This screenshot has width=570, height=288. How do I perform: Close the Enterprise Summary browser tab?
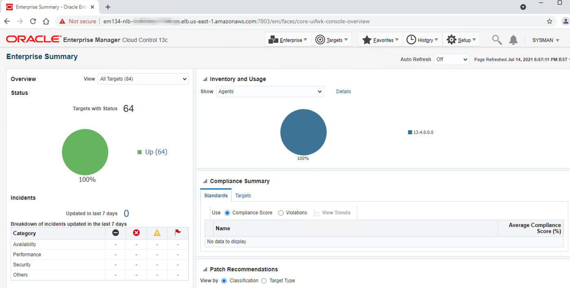click(92, 7)
